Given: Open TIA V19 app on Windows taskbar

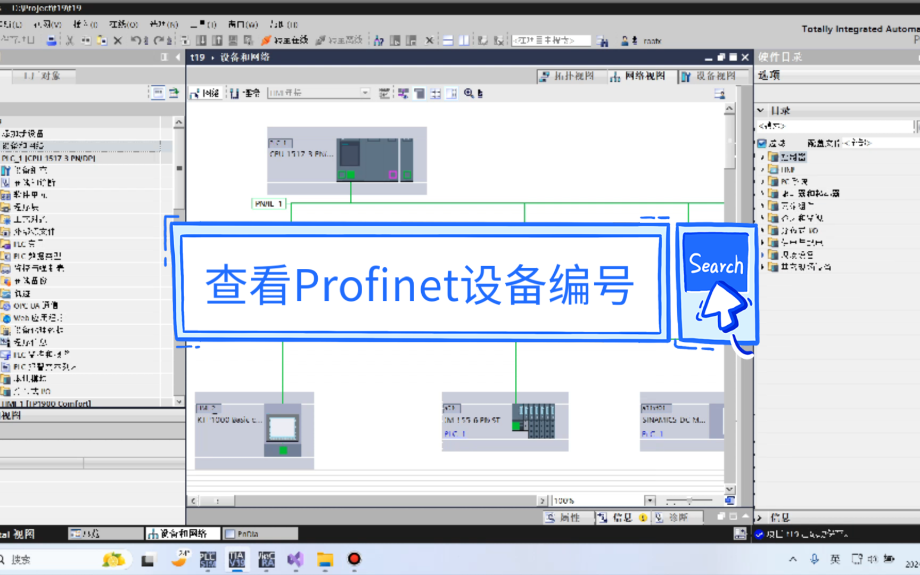Looking at the screenshot, I should click(x=237, y=559).
